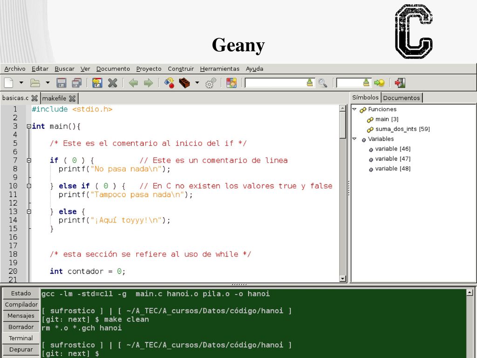Click the toolbar search text field
The image size is (477, 358).
pyautogui.click(x=276, y=83)
